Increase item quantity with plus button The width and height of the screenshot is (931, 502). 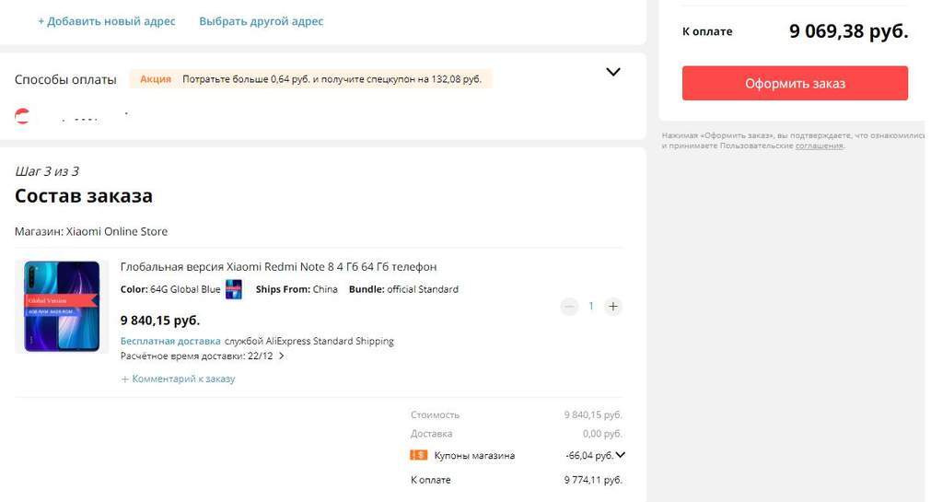pos(613,307)
